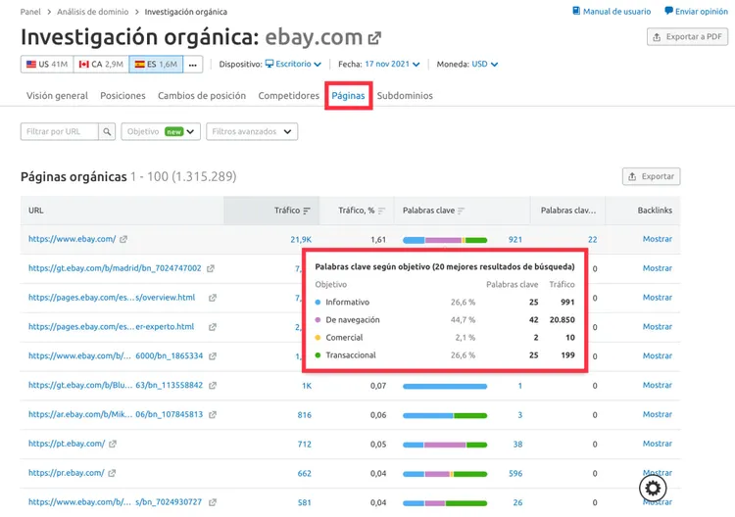735x517 pixels.
Task: Switch to the Subdominios tab
Action: click(x=405, y=96)
